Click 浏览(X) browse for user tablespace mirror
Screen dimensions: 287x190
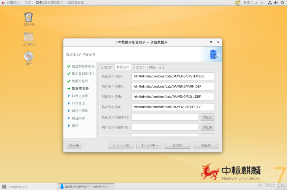(207, 127)
